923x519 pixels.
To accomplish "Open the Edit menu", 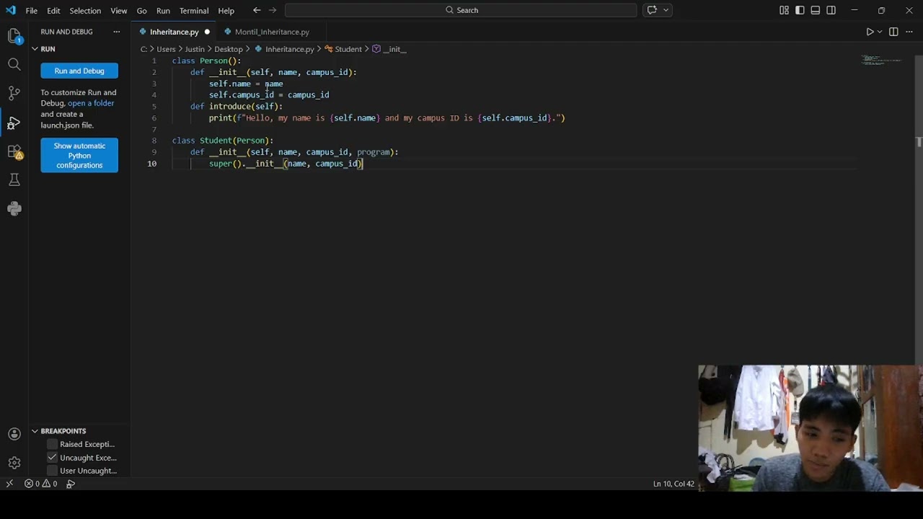I will (x=53, y=10).
